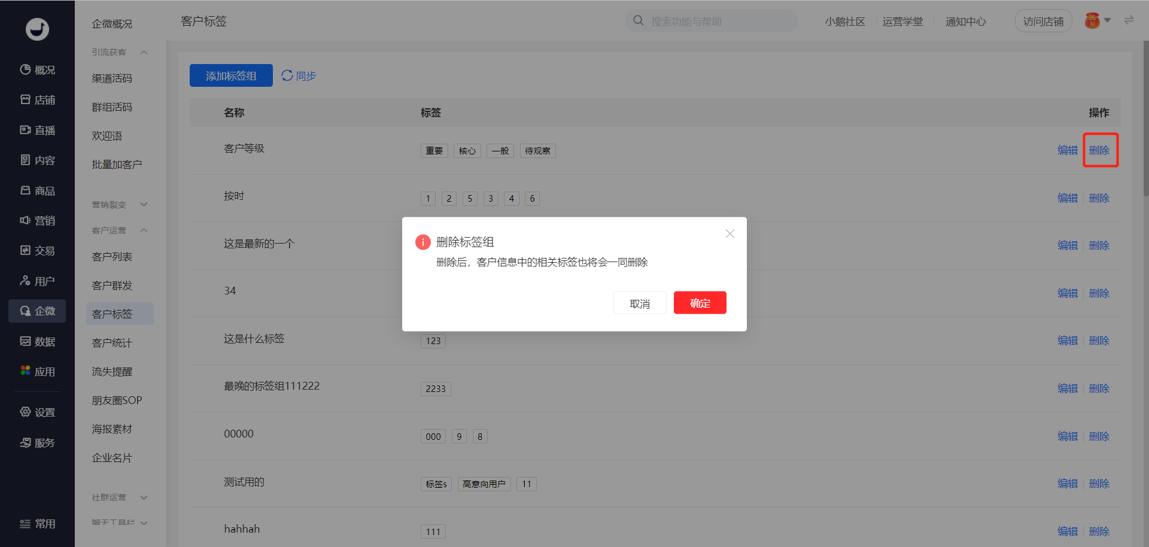Screen dimensions: 1149x547
Task: Click the user avatar icon
Action: [x=1092, y=21]
